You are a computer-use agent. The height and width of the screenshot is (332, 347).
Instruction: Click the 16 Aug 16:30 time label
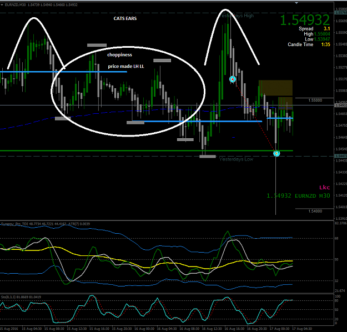tap(234, 329)
